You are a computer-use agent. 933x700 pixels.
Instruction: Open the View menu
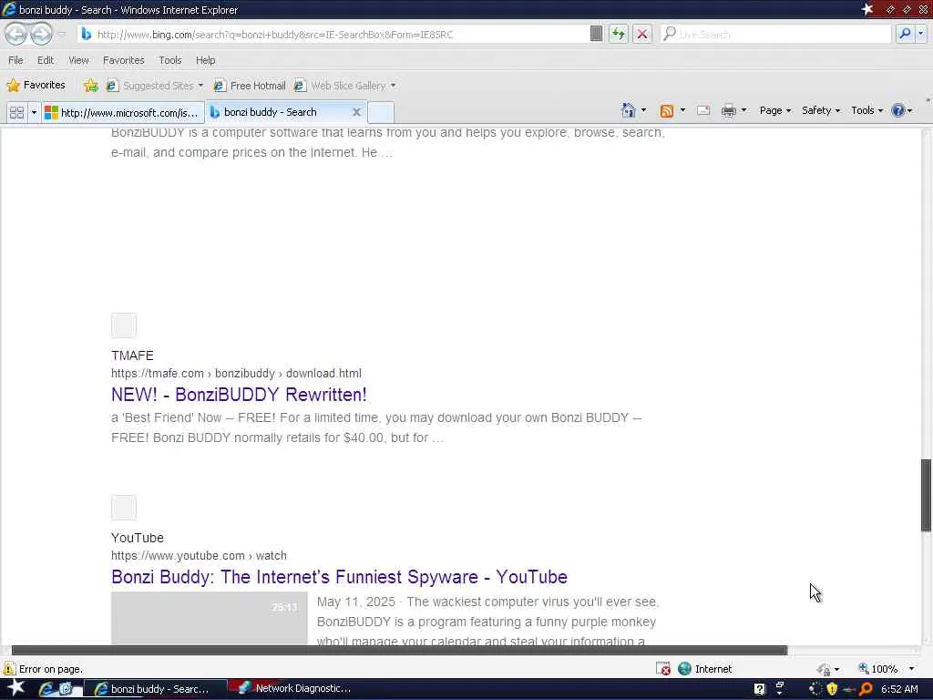click(78, 60)
